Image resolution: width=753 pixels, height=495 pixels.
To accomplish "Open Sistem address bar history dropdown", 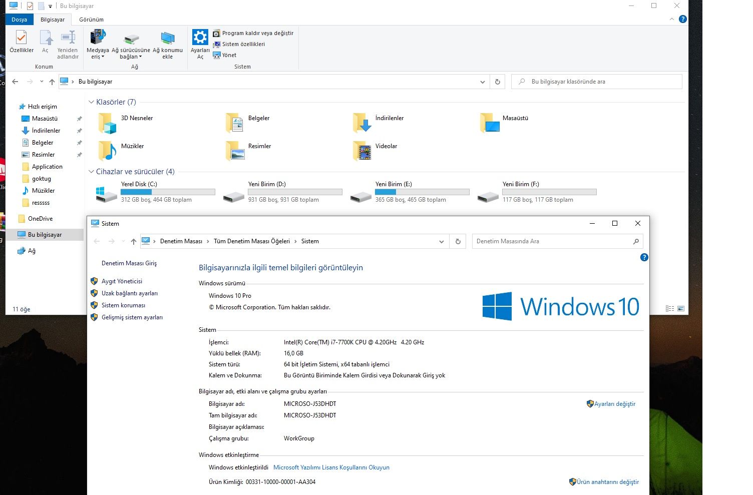I will (442, 241).
